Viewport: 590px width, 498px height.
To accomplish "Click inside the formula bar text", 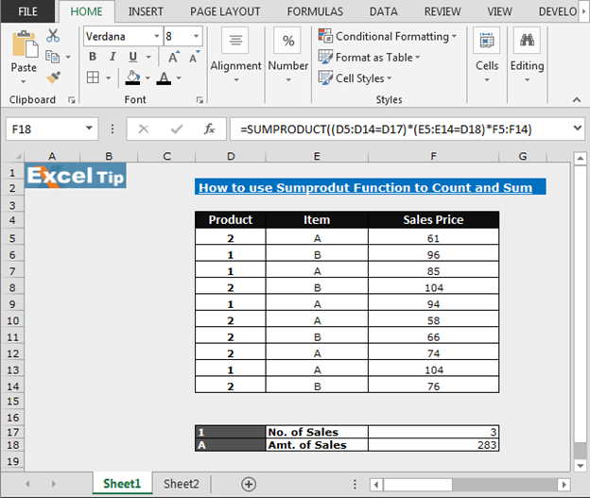I will coord(397,129).
